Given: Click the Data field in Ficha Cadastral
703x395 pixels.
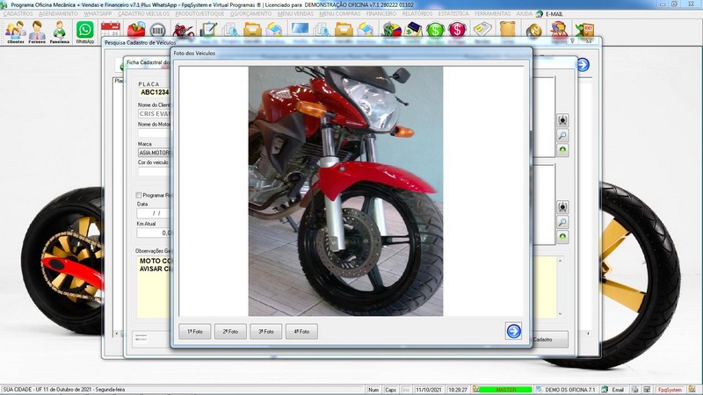Looking at the screenshot, I should click(x=154, y=213).
